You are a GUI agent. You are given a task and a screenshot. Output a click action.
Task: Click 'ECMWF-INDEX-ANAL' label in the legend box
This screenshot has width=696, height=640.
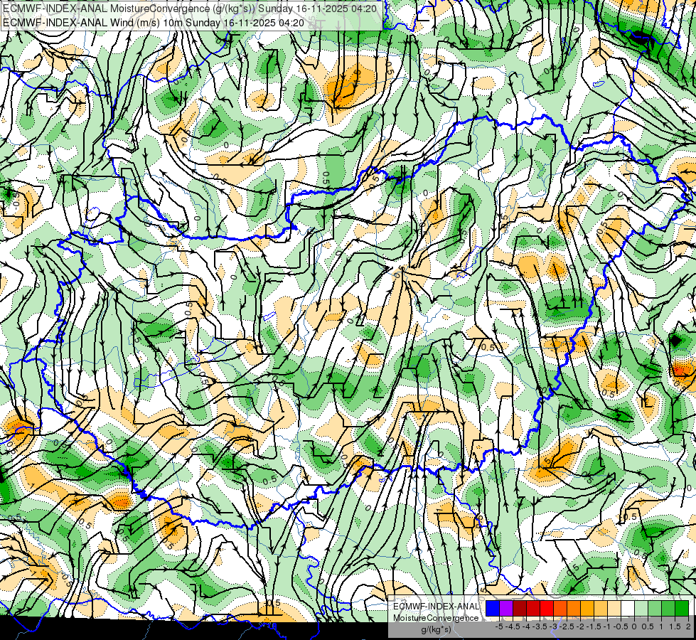[x=436, y=607]
